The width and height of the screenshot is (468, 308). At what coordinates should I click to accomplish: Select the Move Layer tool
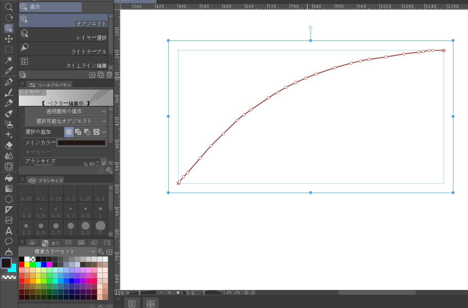point(9,39)
